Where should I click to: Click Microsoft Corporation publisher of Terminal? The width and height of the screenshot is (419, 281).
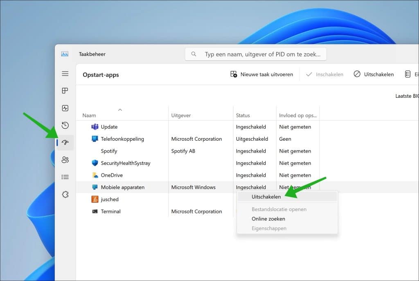coord(196,211)
